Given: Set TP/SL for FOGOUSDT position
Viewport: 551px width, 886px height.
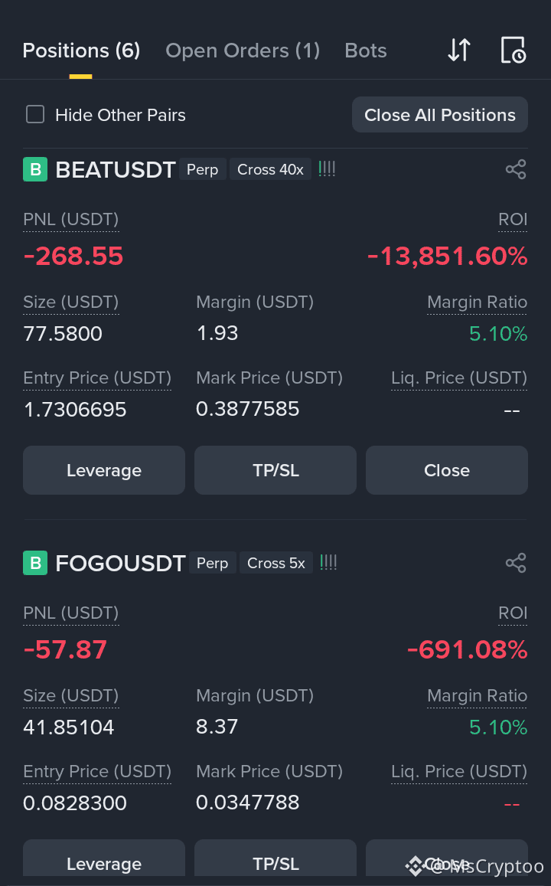Looking at the screenshot, I should (275, 861).
